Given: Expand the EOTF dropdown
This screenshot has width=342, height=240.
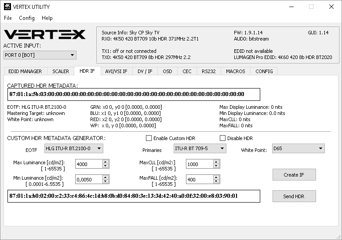Looking at the screenshot, I should [74, 148].
